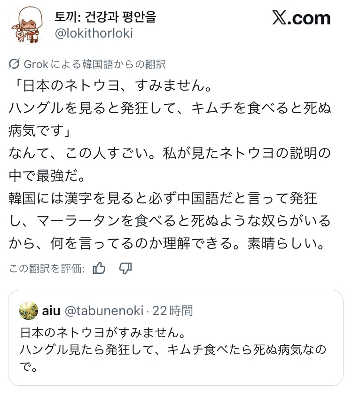Open the quoted author name aiu
The height and width of the screenshot is (396, 352).
[x=51, y=311]
